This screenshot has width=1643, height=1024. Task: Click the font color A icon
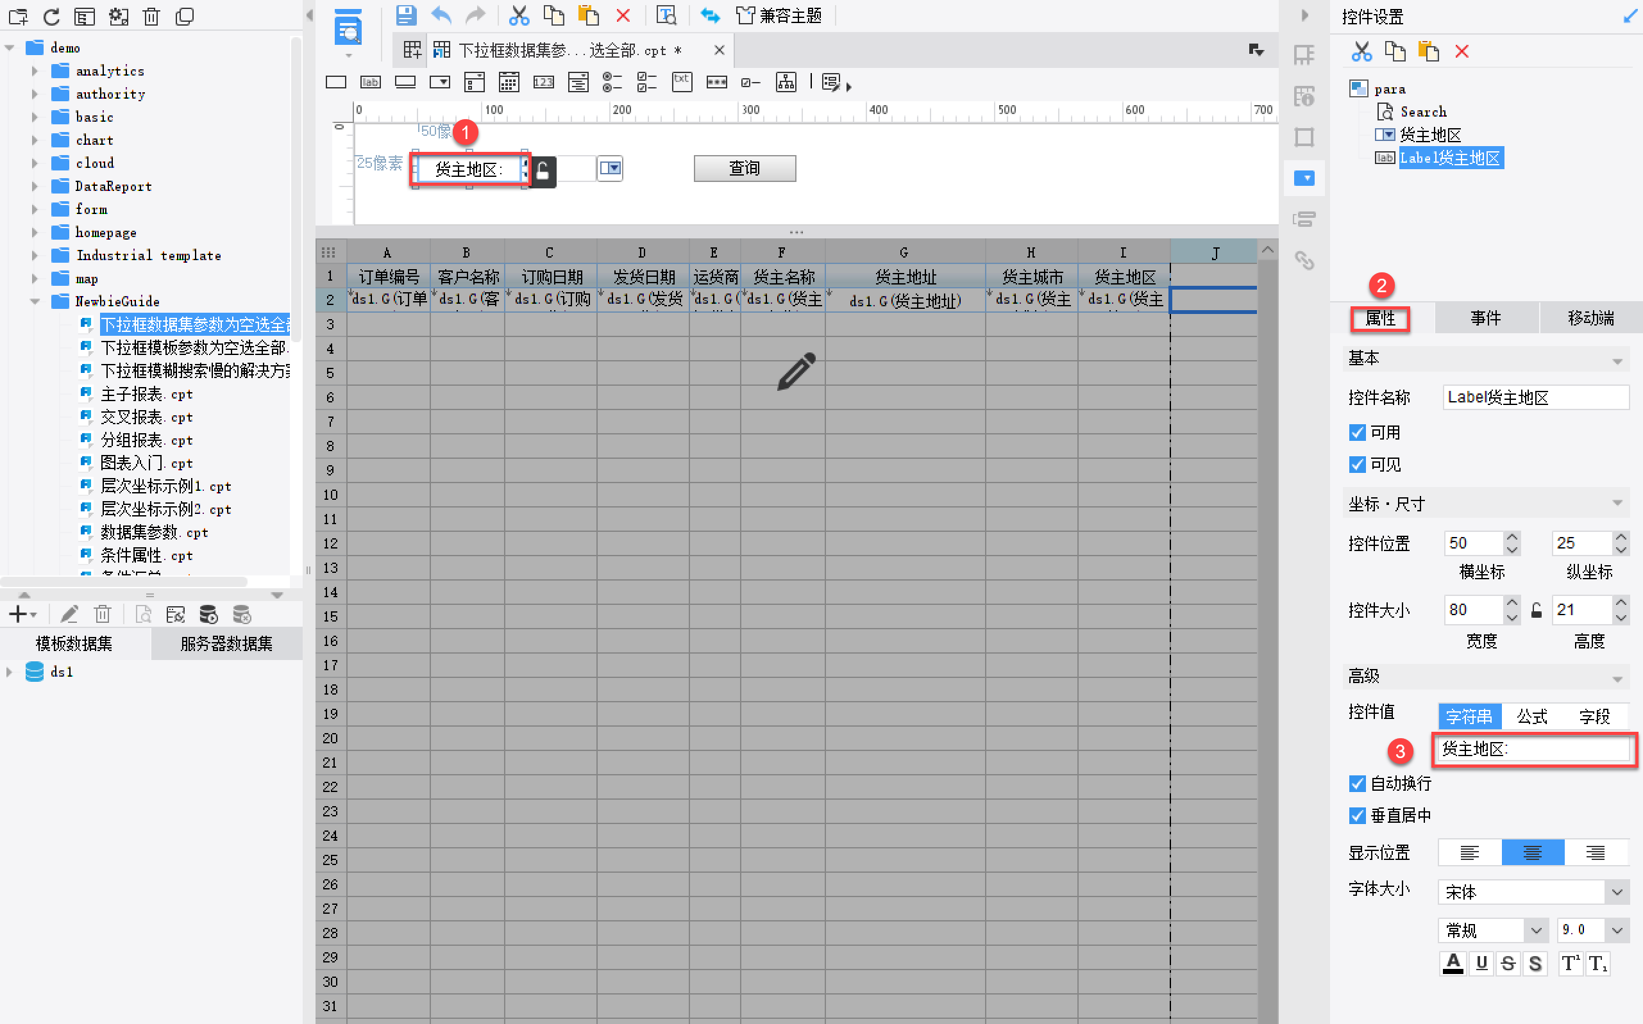1453,963
